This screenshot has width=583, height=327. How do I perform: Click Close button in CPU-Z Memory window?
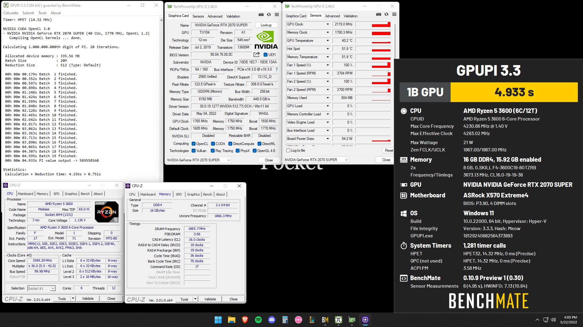[234, 299]
